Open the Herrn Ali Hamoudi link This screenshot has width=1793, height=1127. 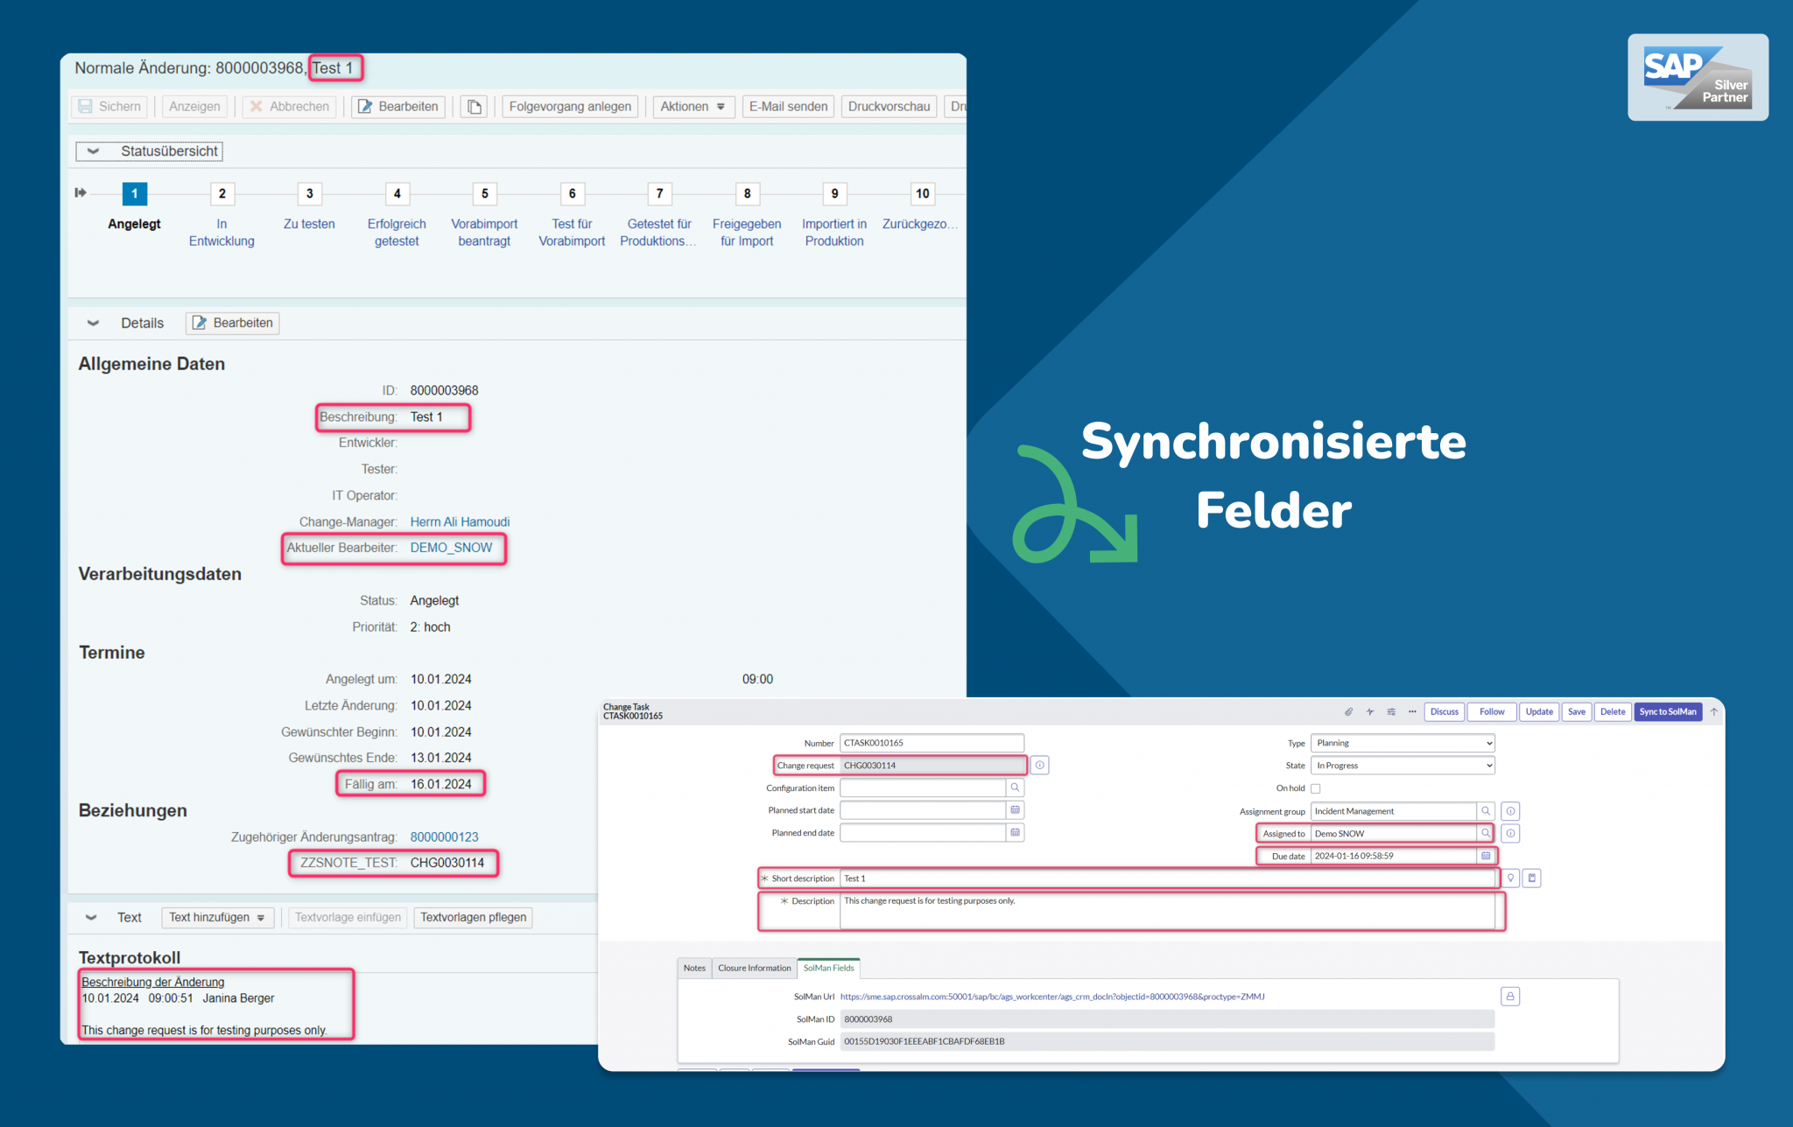pos(460,521)
